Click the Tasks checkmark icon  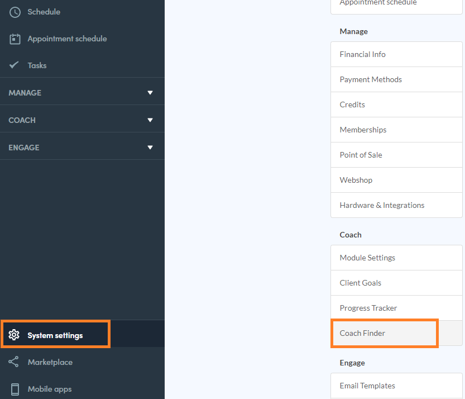(x=13, y=65)
